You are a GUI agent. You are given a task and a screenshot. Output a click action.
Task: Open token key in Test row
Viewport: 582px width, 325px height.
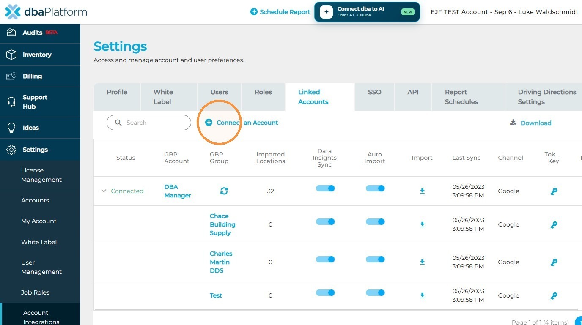(553, 295)
